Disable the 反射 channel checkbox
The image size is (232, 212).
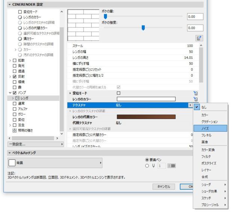pos(15,77)
